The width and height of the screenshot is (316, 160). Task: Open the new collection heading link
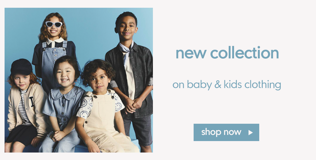(227, 53)
